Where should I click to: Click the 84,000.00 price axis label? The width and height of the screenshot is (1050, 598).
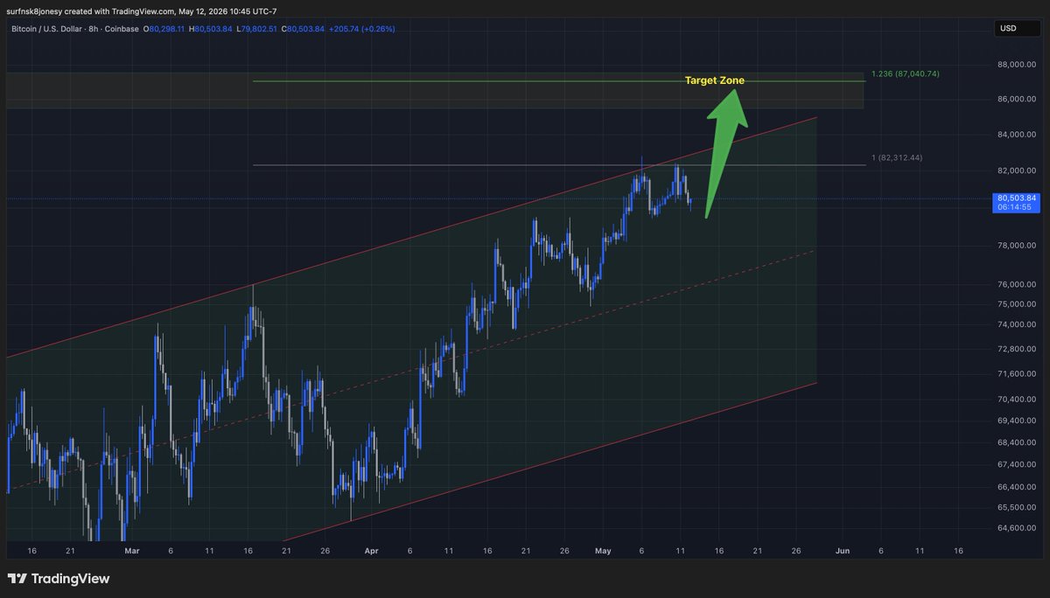[x=1015, y=134]
